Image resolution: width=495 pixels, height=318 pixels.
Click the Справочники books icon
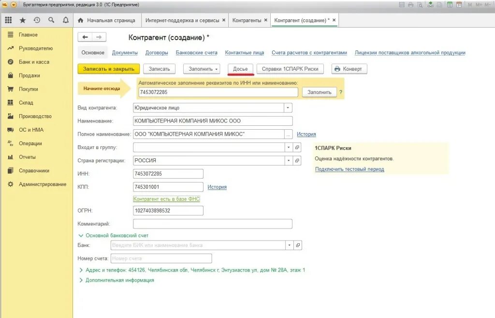(x=11, y=170)
